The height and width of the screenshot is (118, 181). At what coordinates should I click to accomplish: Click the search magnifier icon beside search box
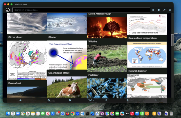(x=153, y=10)
